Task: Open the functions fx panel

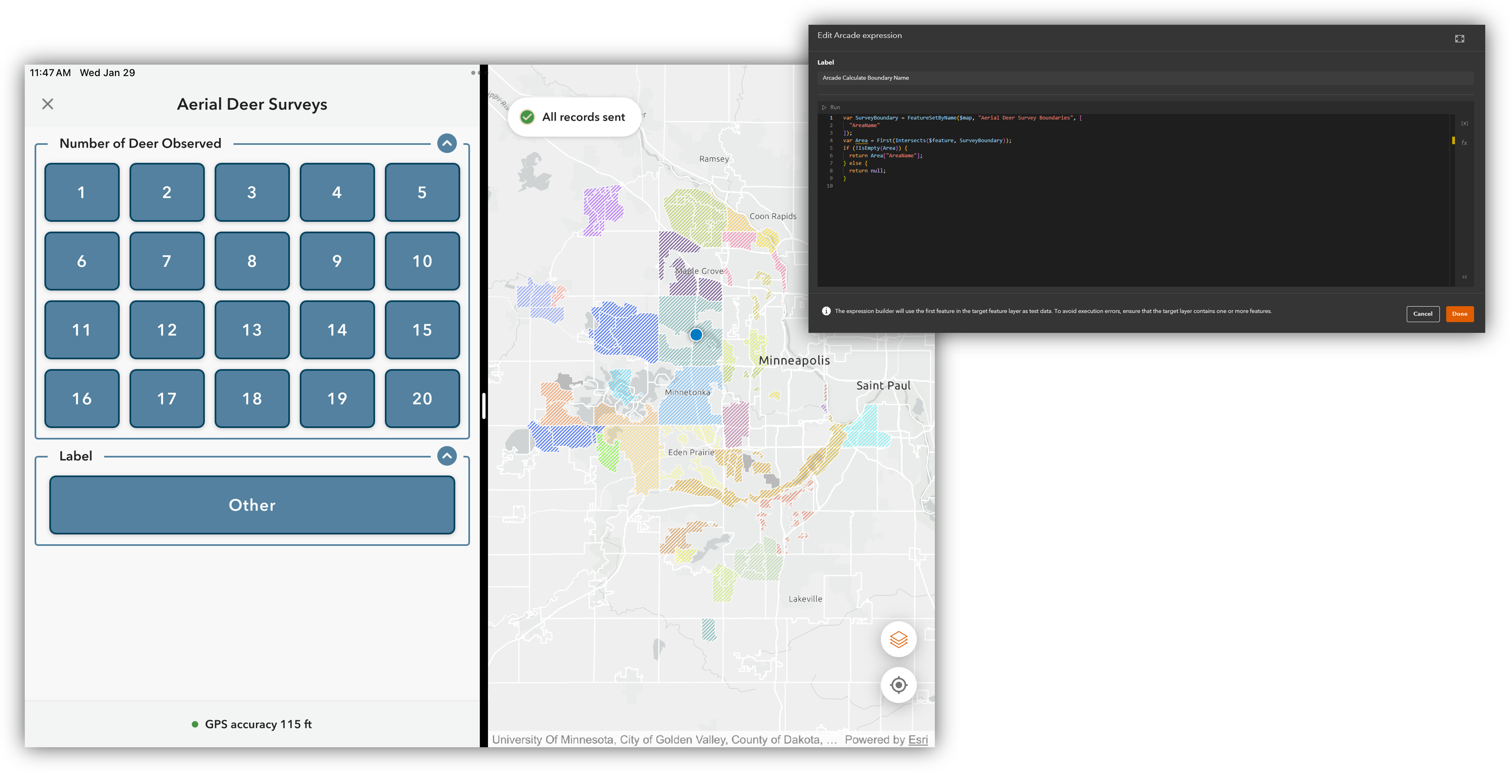Action: pos(1464,143)
